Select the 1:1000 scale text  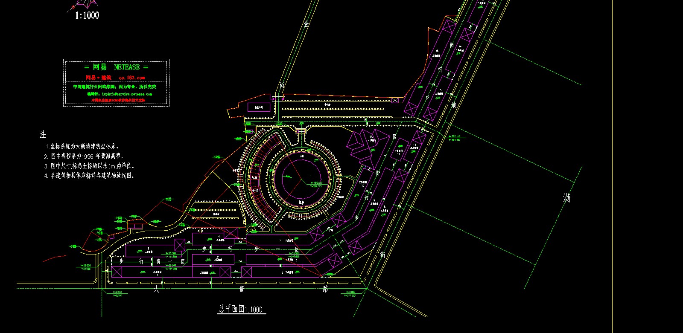point(87,15)
